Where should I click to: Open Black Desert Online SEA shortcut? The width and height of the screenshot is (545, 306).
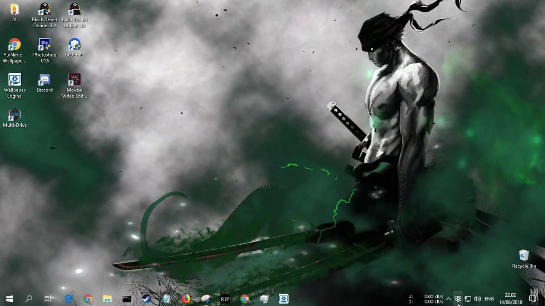pyautogui.click(x=44, y=15)
